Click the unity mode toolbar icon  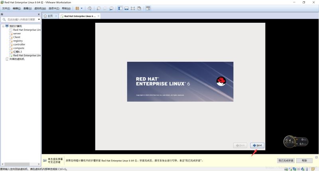click(139, 8)
